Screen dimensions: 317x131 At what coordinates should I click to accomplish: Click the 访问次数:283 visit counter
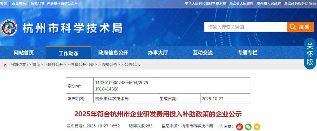tap(141, 126)
